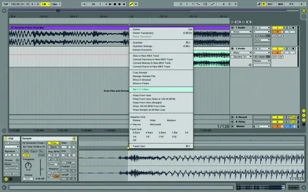This screenshot has height=192, width=308.
Task: Select Delete in context menu
Action: tap(161, 29)
